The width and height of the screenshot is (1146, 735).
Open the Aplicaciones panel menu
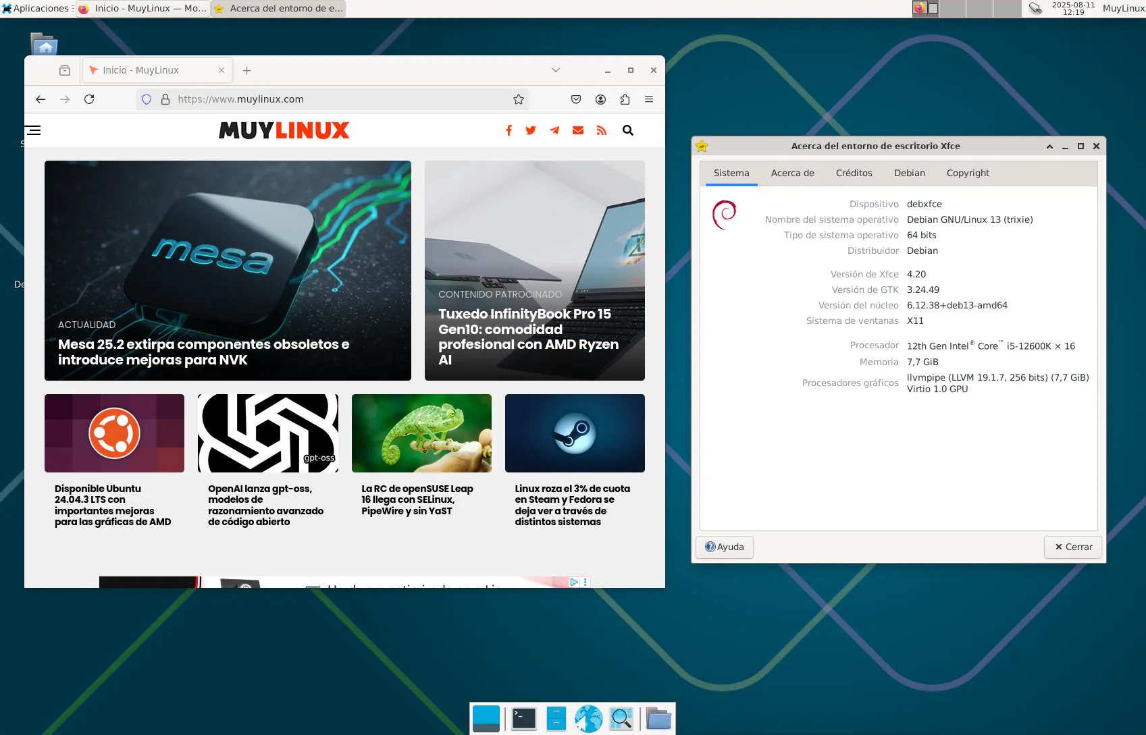tap(37, 8)
